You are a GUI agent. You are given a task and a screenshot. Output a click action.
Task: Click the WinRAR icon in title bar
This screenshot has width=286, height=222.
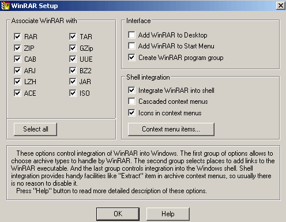5,6
